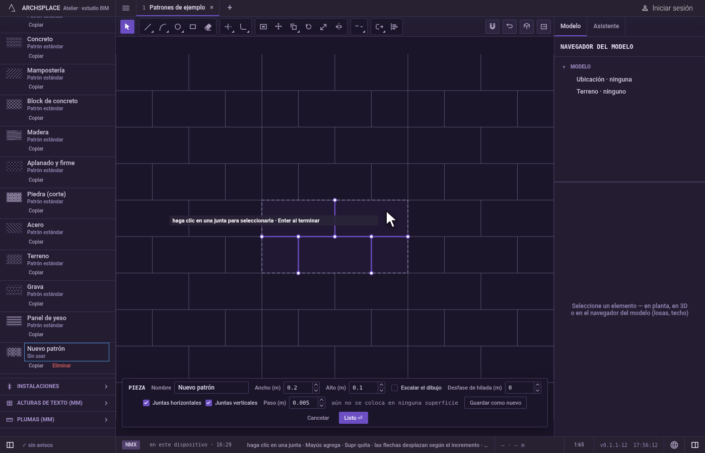705x453 pixels.
Task: Select the arrow selection tool
Action: pos(127,27)
